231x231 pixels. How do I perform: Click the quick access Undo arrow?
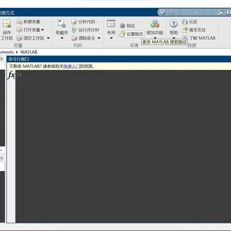(204, 12)
